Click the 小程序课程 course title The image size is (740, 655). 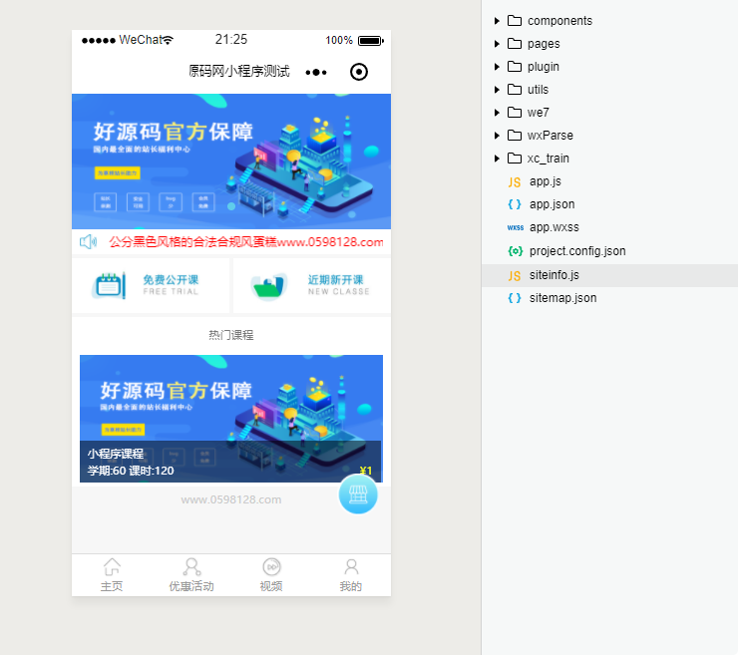tap(116, 454)
